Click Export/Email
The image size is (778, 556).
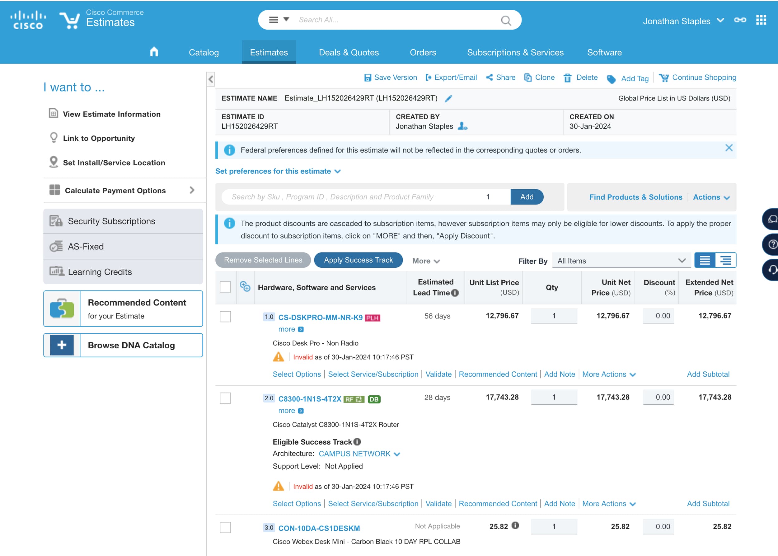451,78
